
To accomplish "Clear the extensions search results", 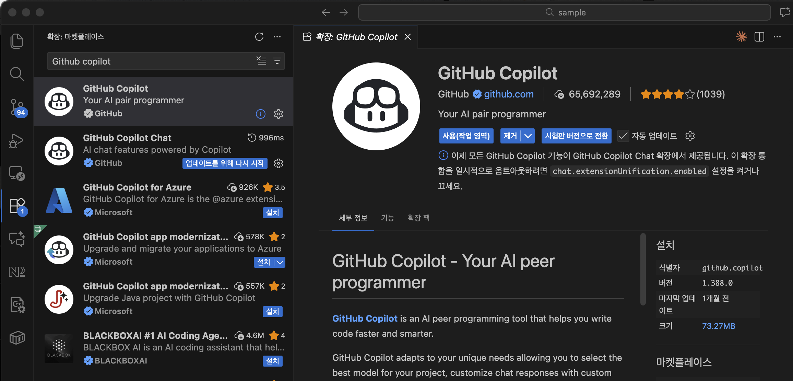I will point(261,61).
